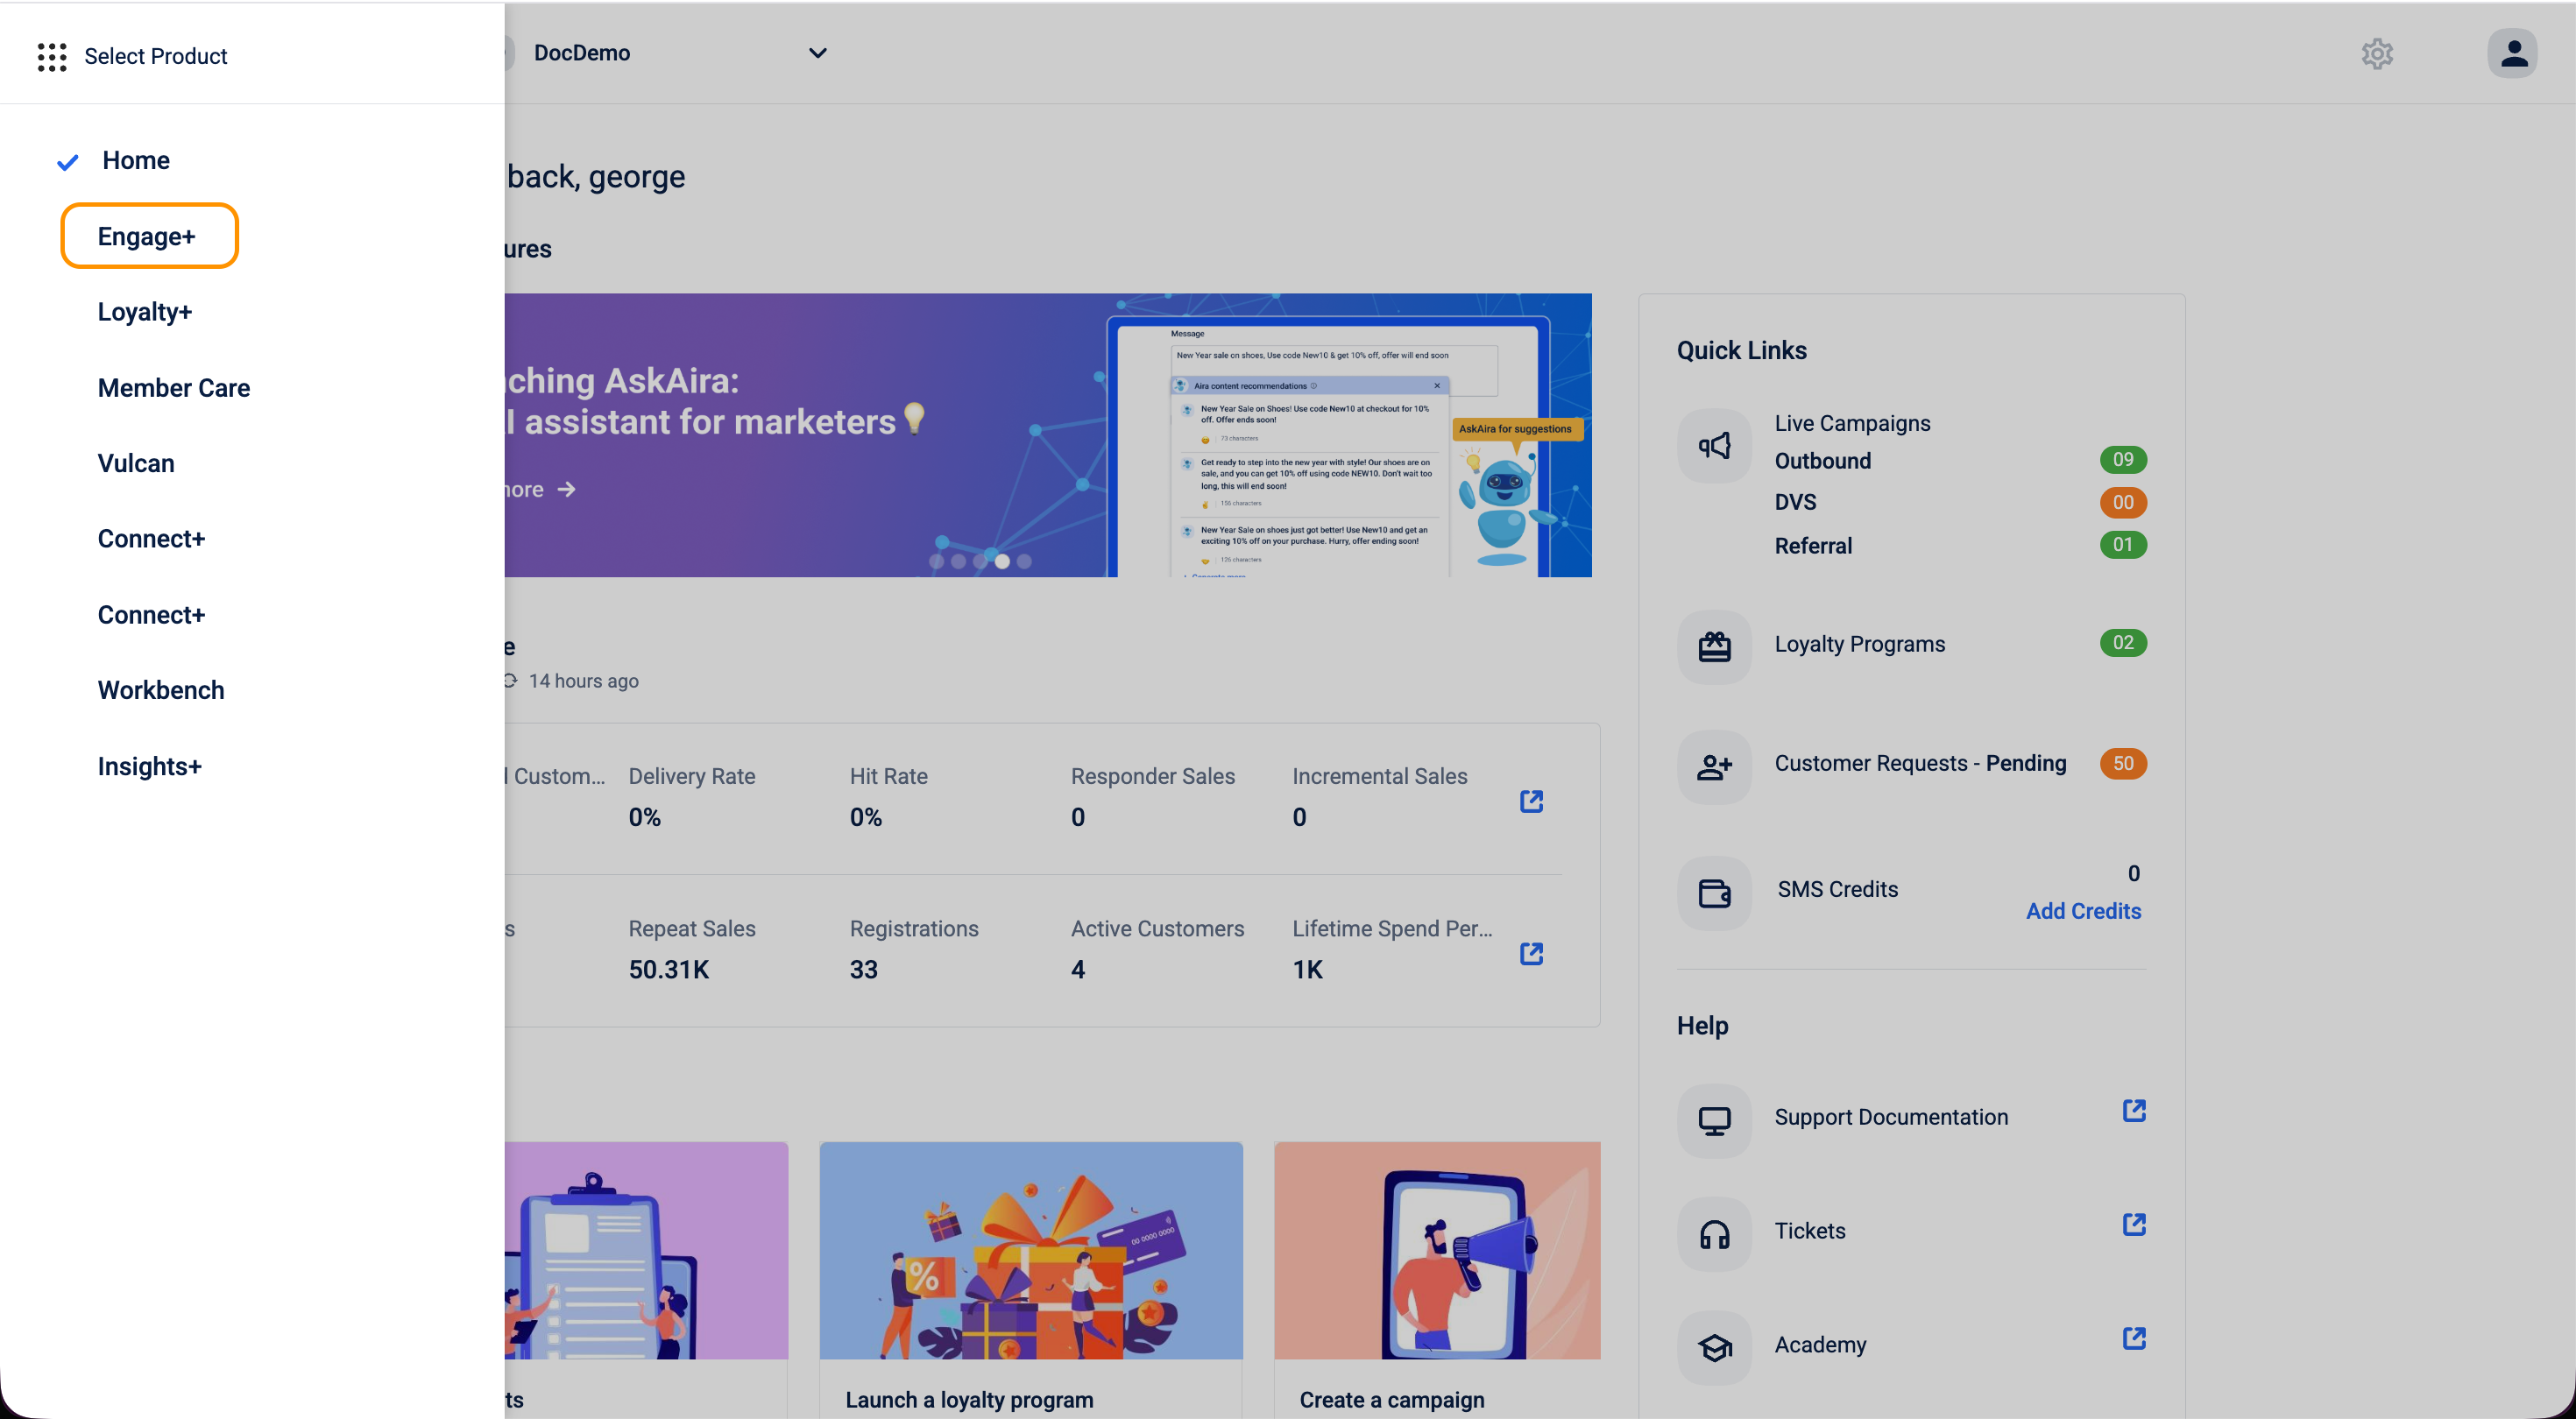Screen dimensions: 2576x1419
Task: Open Tickets external link icon
Action: click(2133, 1224)
